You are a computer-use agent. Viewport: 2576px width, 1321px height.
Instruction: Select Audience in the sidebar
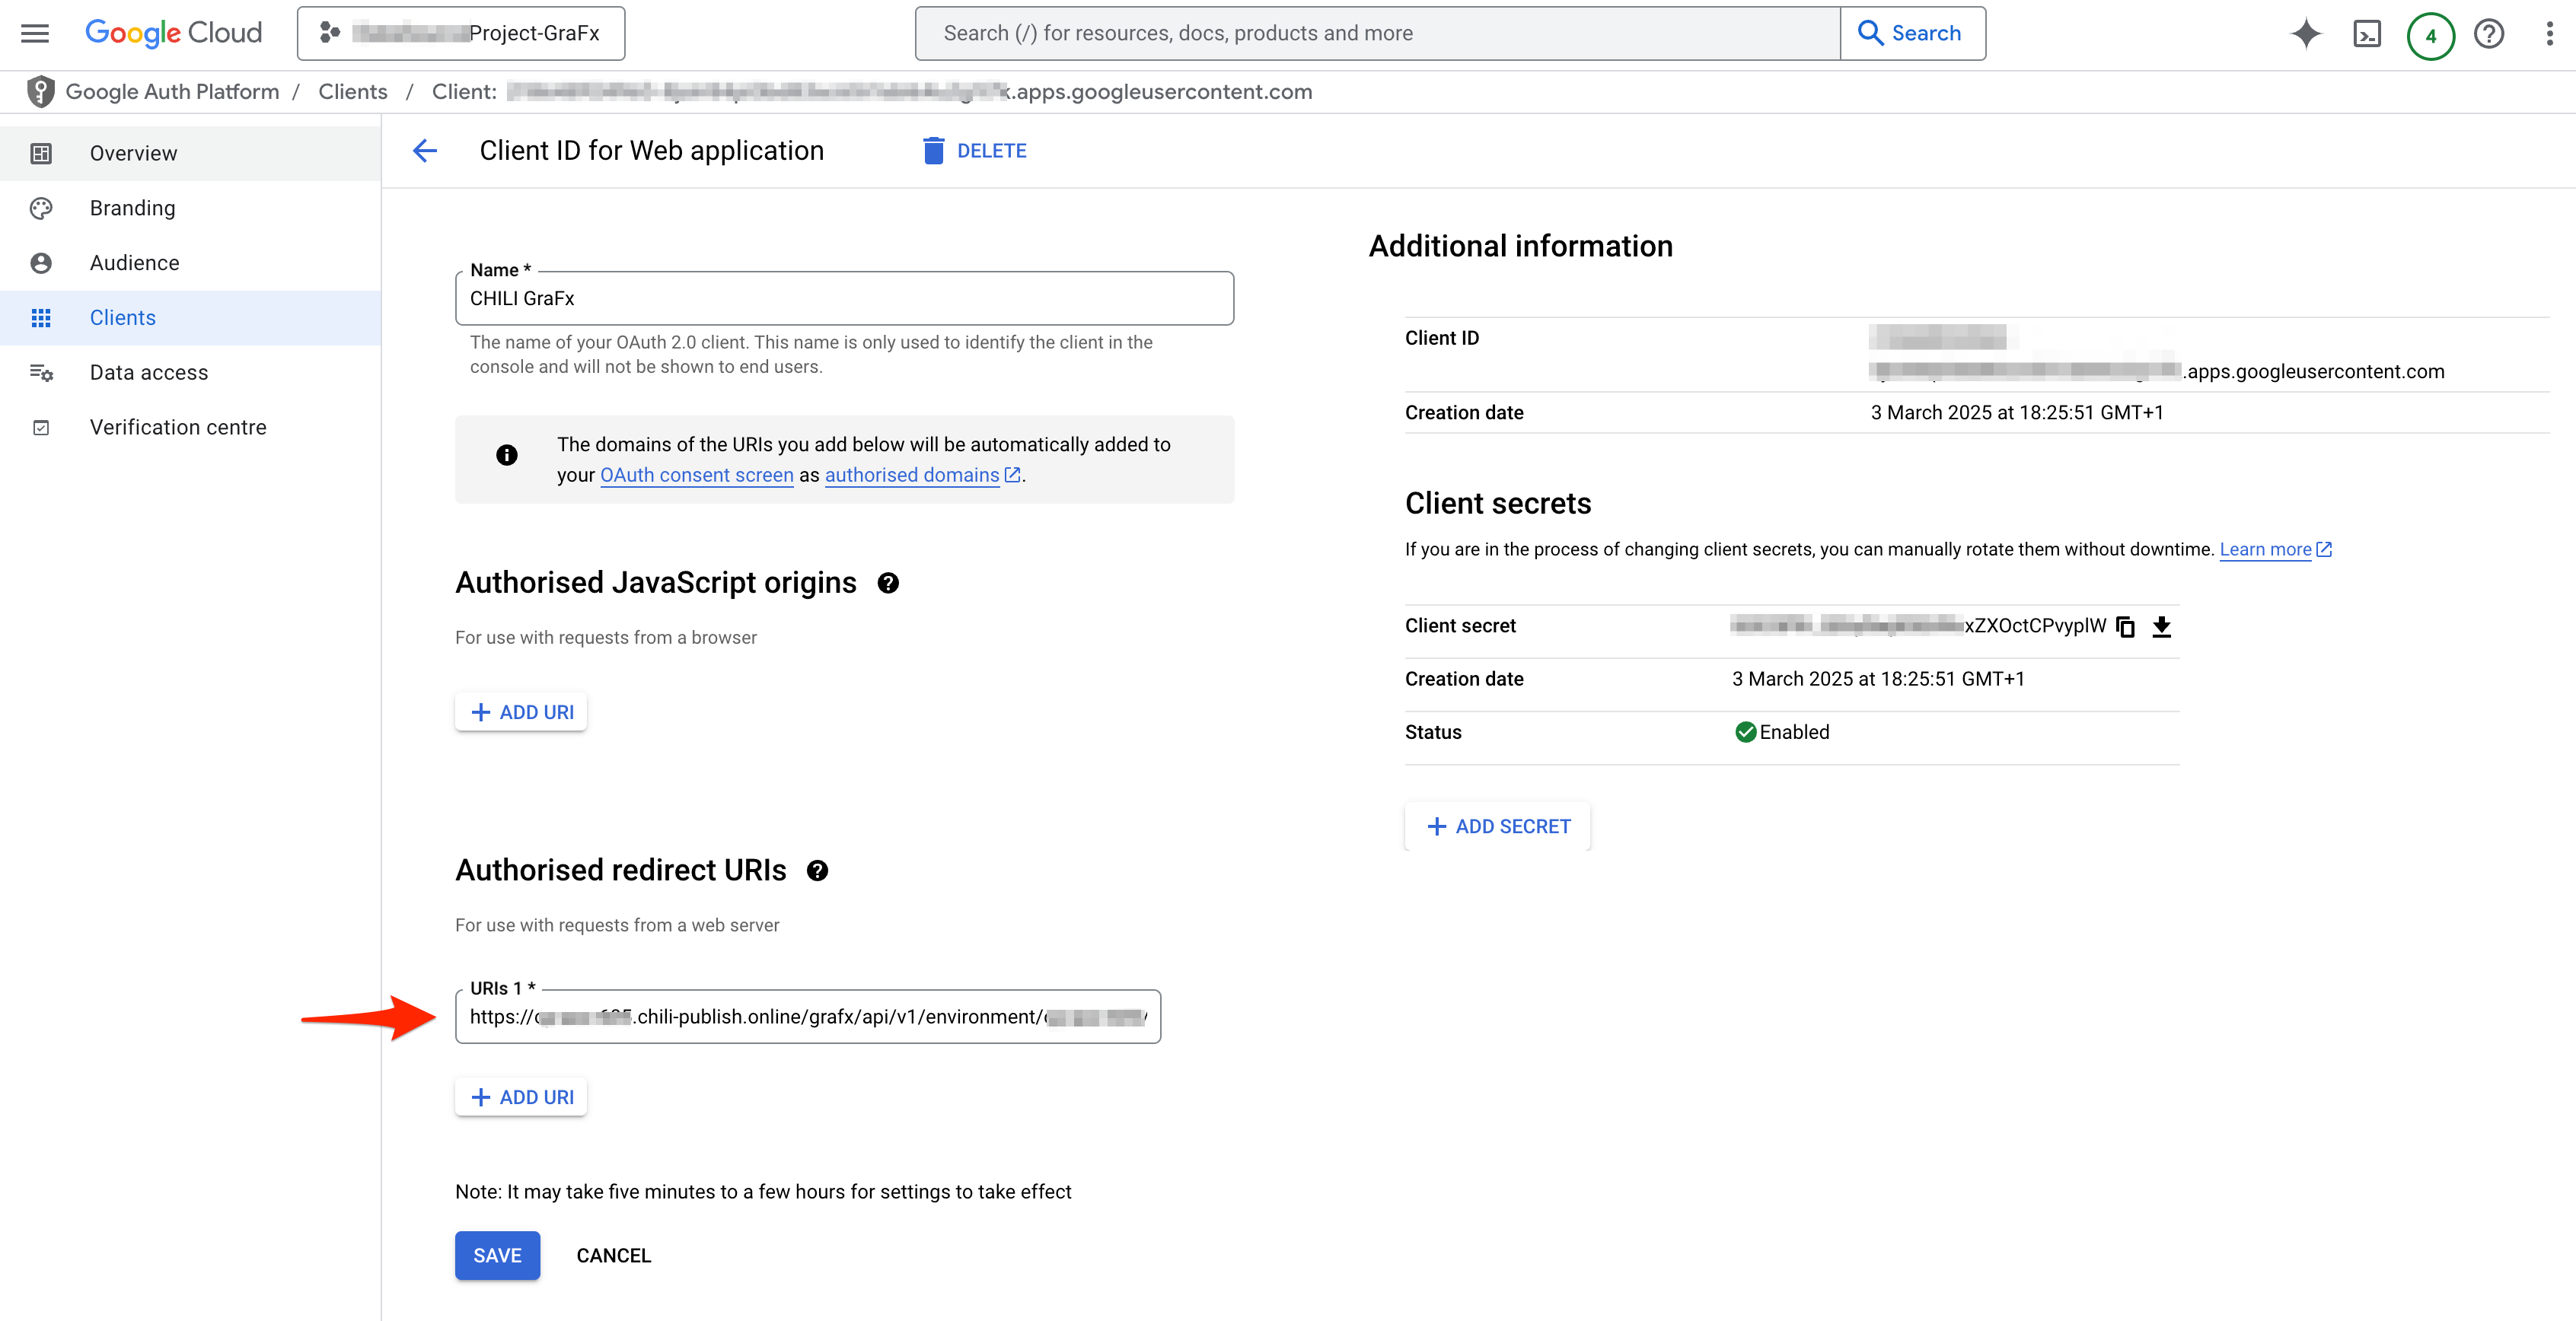click(190, 263)
